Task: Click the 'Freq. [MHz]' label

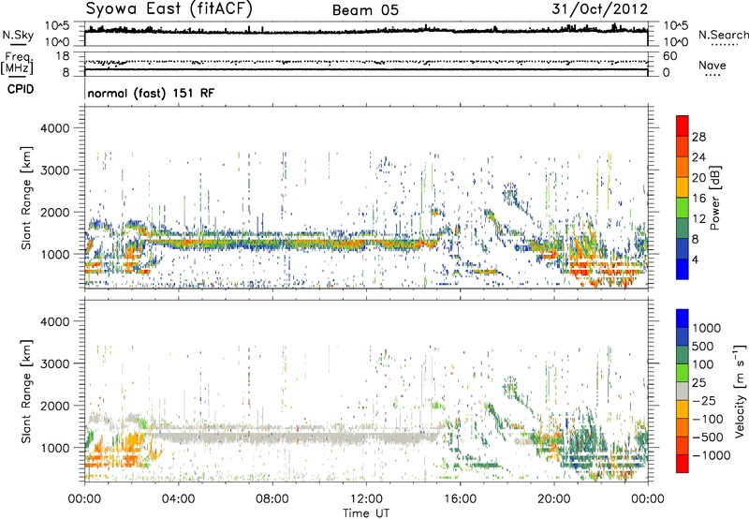Action: (x=17, y=63)
